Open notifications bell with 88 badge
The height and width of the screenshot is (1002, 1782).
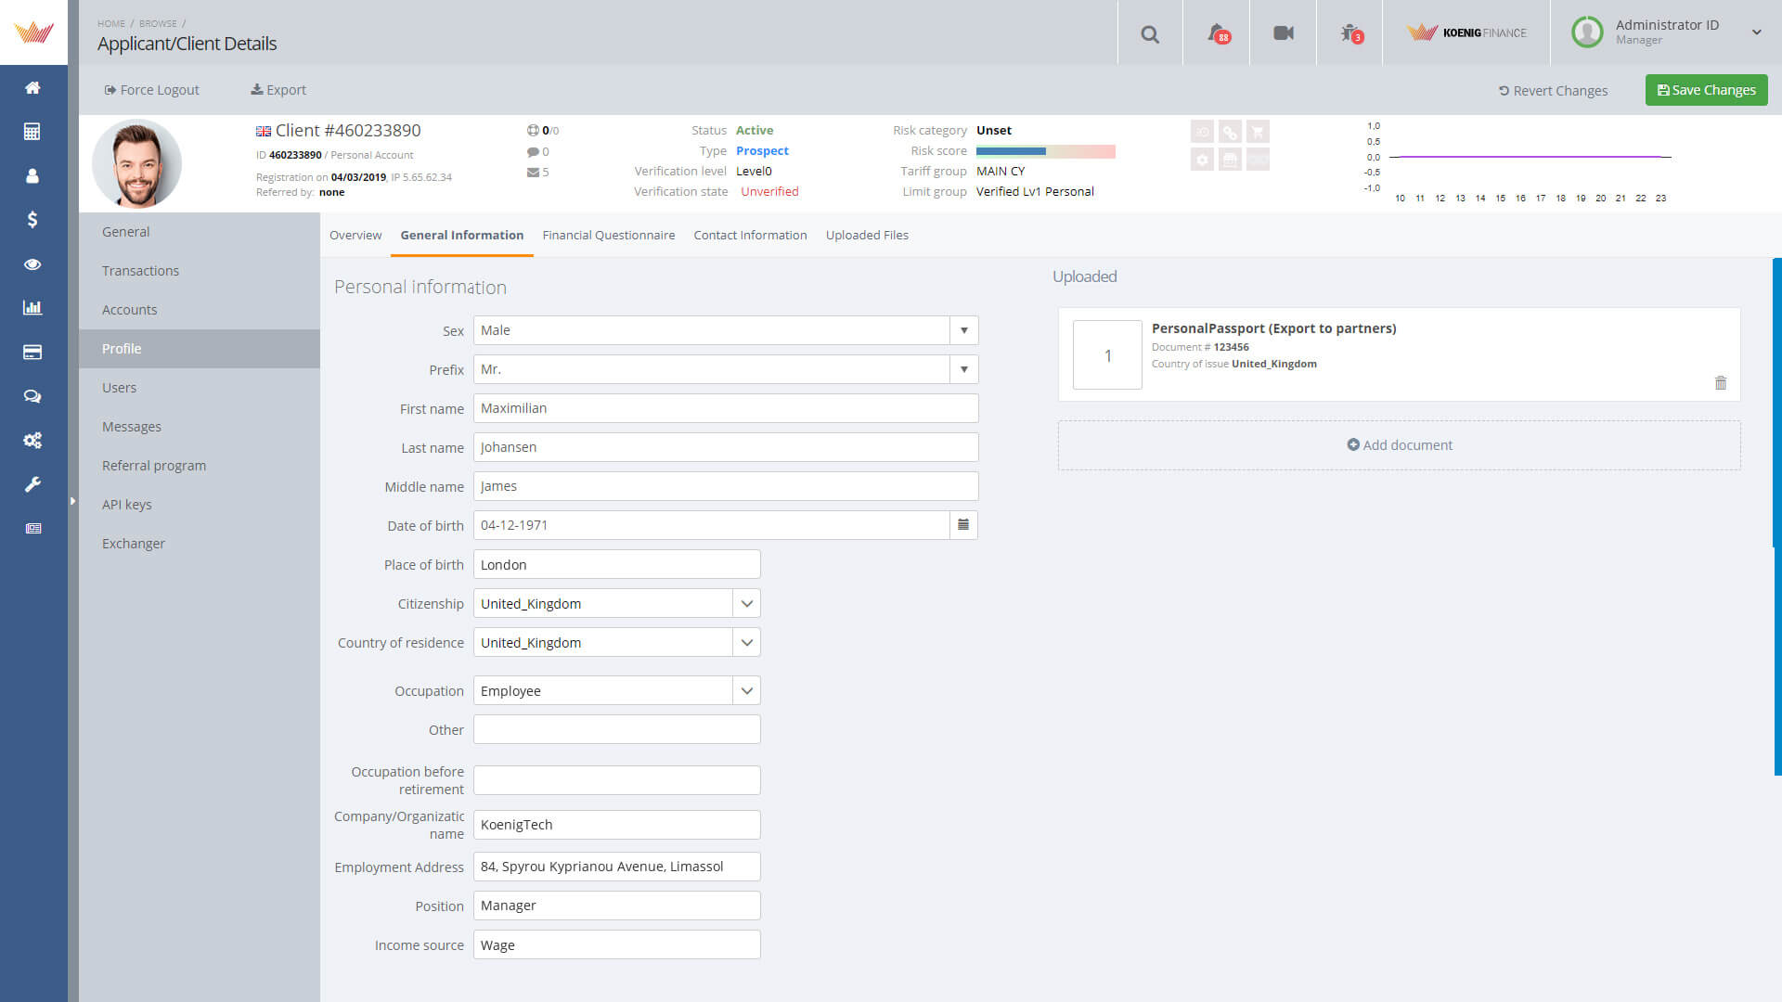pyautogui.click(x=1218, y=33)
